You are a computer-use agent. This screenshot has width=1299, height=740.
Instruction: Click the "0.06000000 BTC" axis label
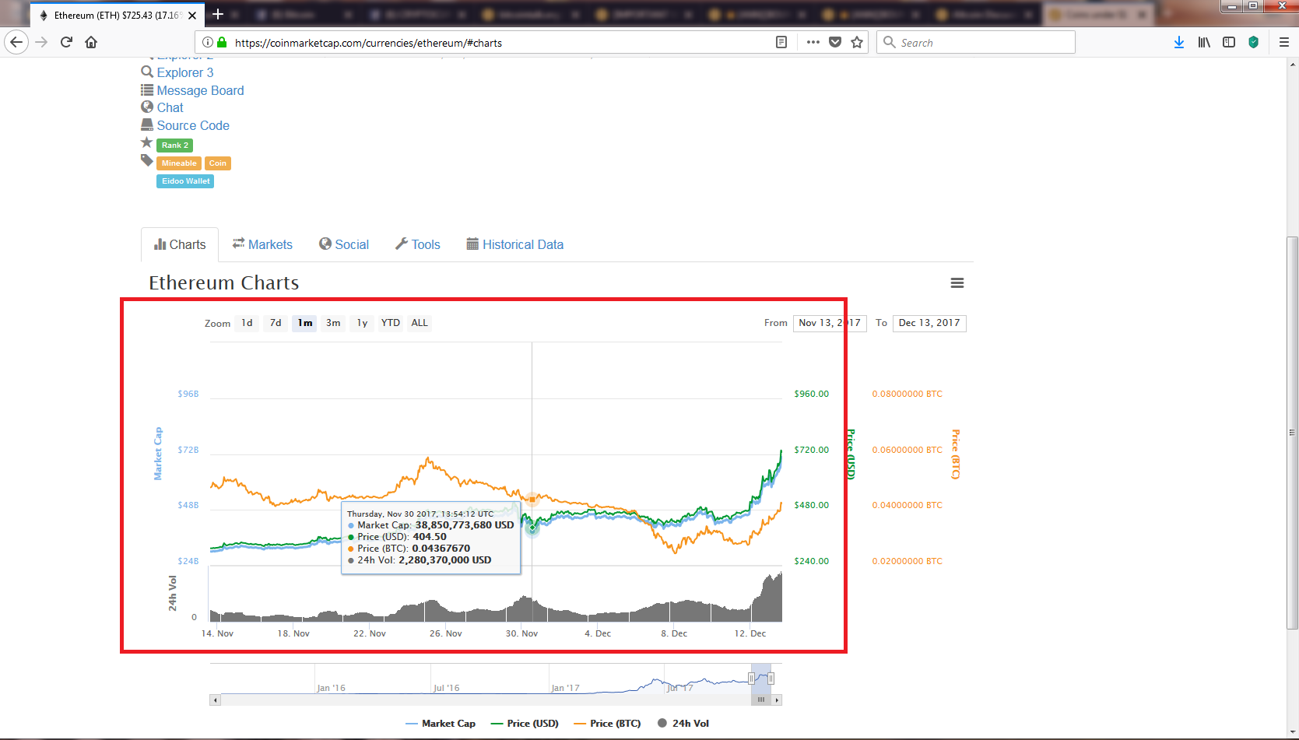pyautogui.click(x=907, y=450)
